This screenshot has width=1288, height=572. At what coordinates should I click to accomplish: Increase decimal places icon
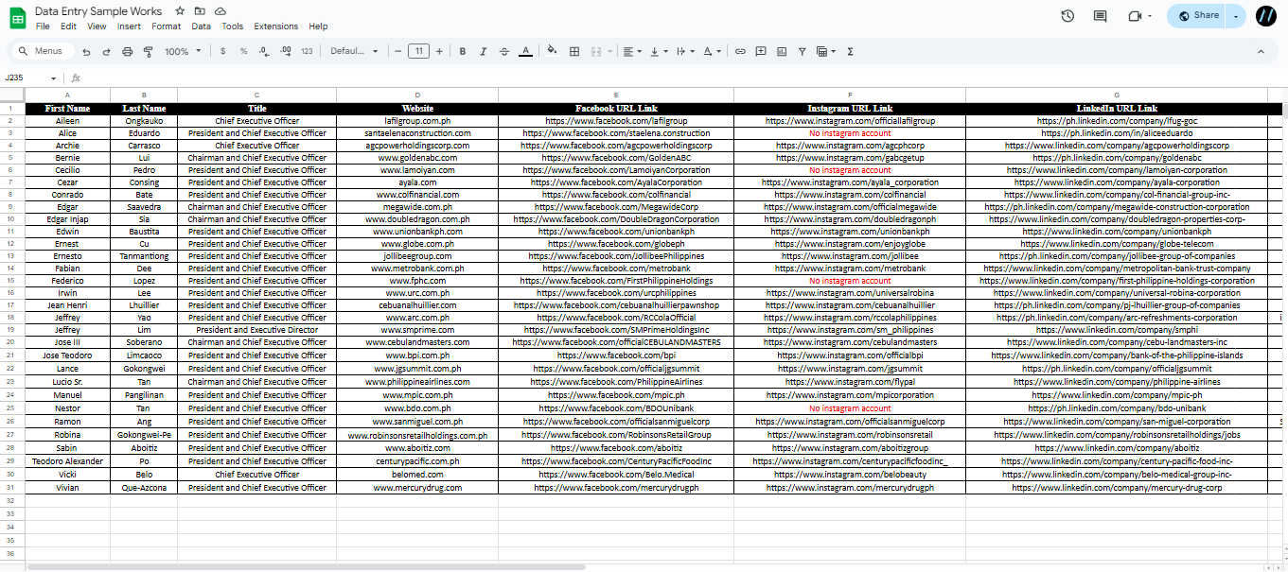[x=285, y=51]
